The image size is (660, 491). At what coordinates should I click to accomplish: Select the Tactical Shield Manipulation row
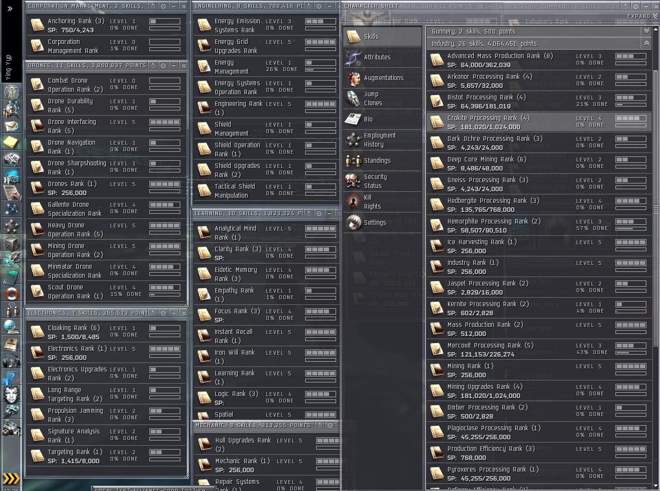pyautogui.click(x=266, y=191)
